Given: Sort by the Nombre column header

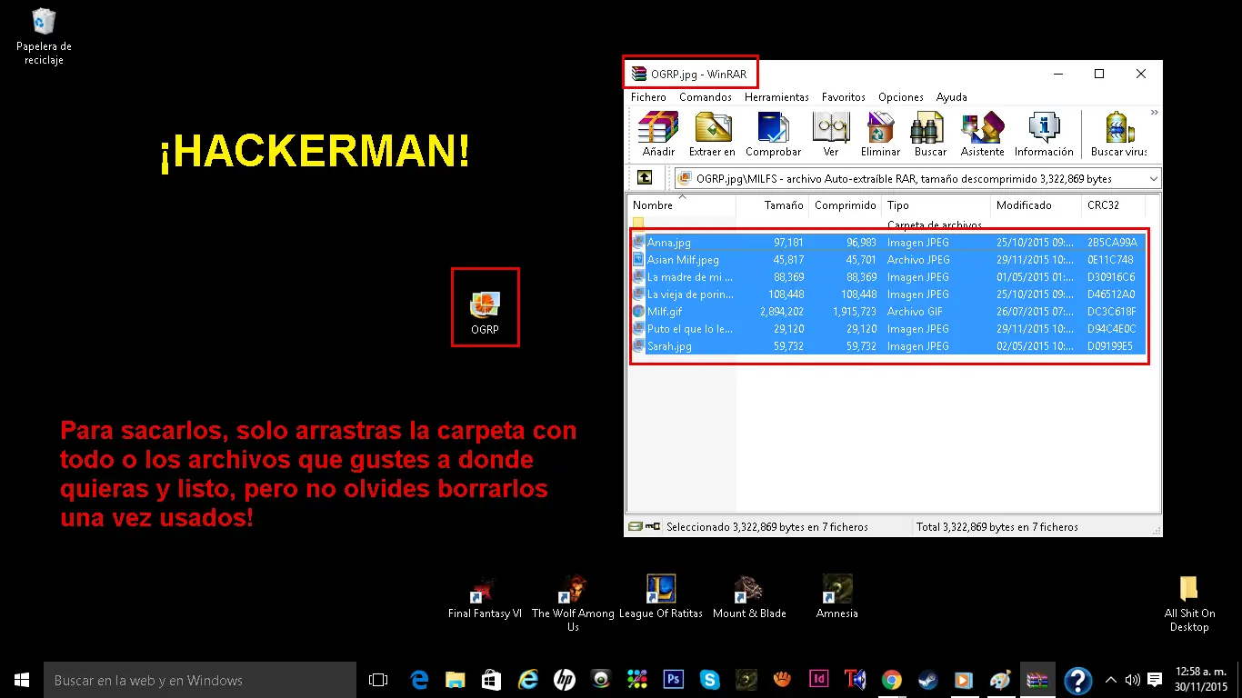Looking at the screenshot, I should click(x=682, y=205).
